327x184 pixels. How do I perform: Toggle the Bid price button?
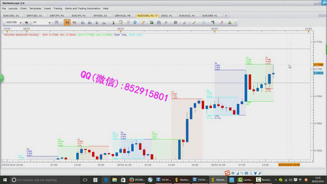coord(68,22)
